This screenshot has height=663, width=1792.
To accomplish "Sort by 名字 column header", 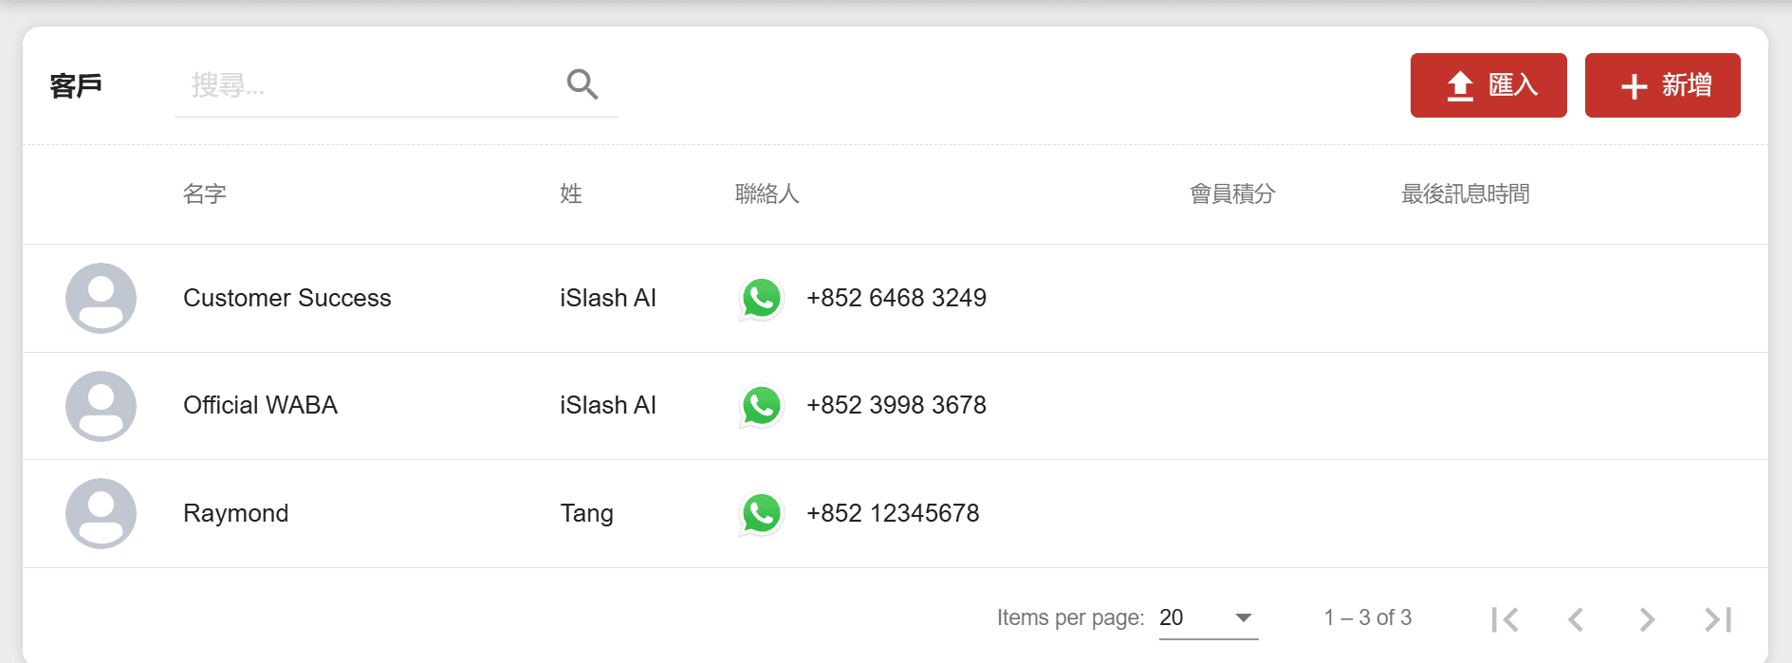I will tap(205, 194).
